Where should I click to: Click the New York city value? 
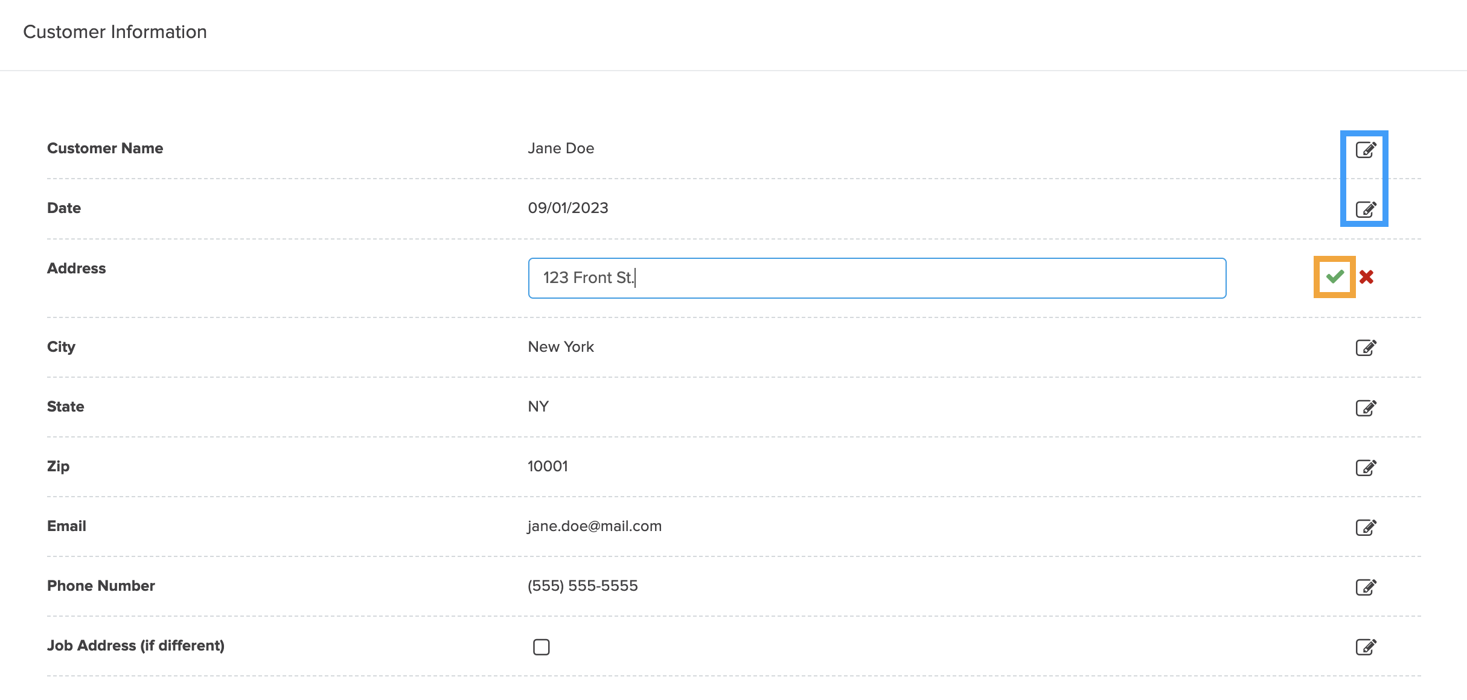coord(561,347)
